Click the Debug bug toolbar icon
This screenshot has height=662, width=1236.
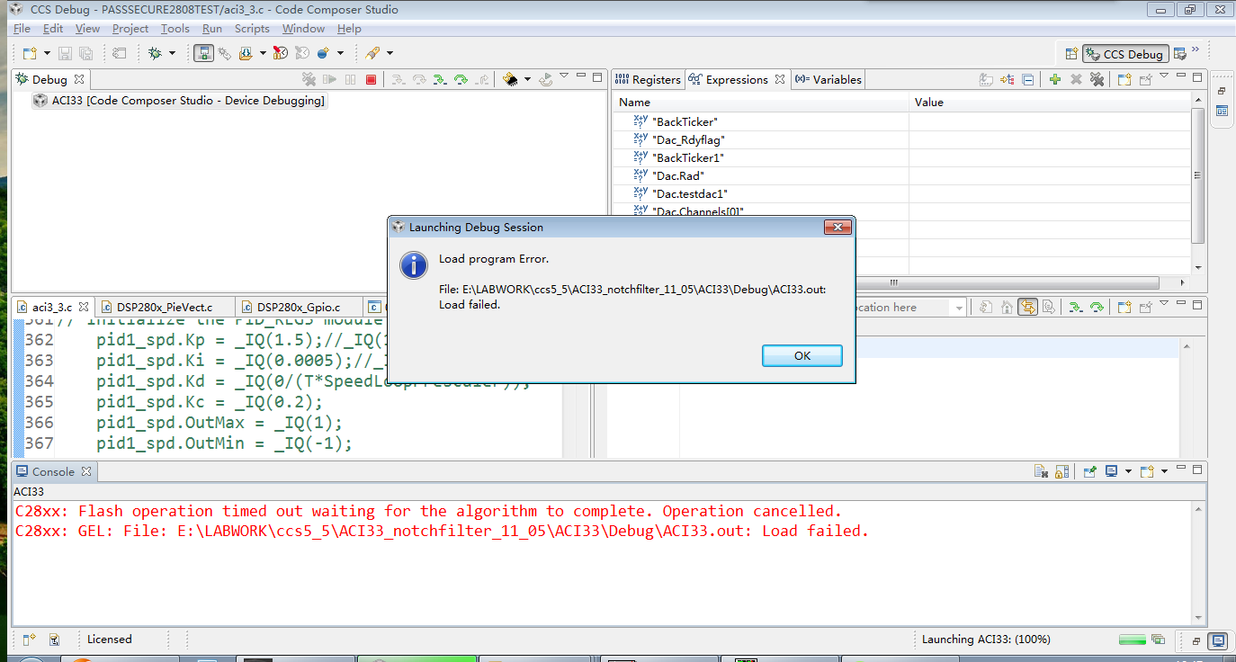tap(155, 53)
